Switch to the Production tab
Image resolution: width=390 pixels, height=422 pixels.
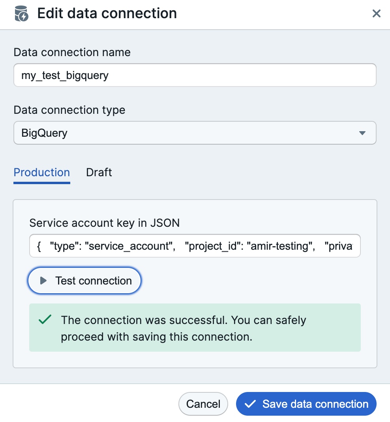pos(42,173)
